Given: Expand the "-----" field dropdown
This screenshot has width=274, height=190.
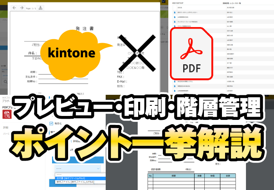Looking at the screenshot, I should pos(78,168).
